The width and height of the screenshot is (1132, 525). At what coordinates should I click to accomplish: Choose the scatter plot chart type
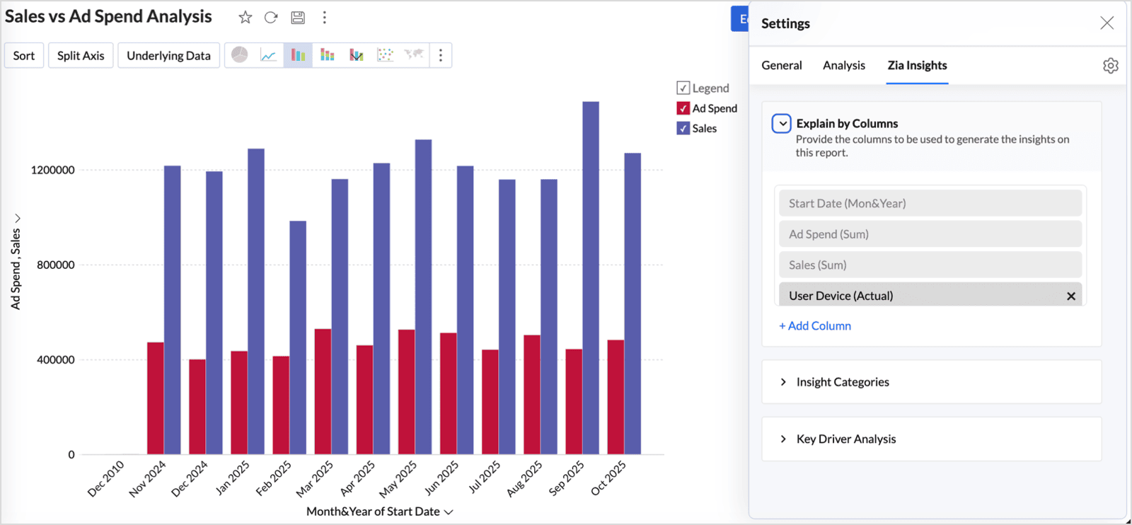pyautogui.click(x=385, y=55)
